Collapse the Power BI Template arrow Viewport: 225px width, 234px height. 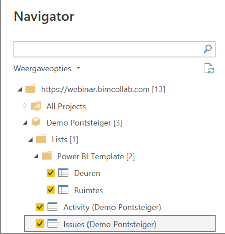pyautogui.click(x=36, y=156)
